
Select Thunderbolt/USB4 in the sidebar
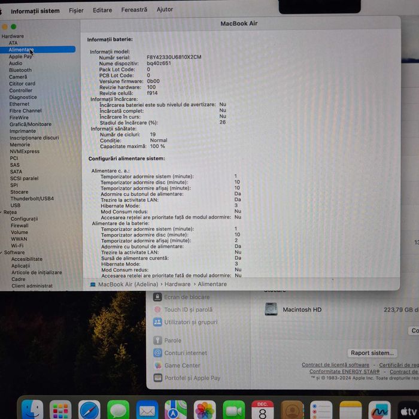(32, 199)
